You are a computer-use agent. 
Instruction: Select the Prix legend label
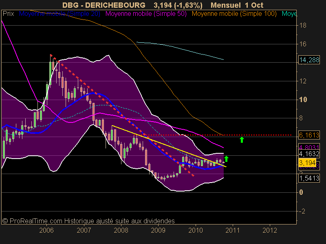(8, 14)
